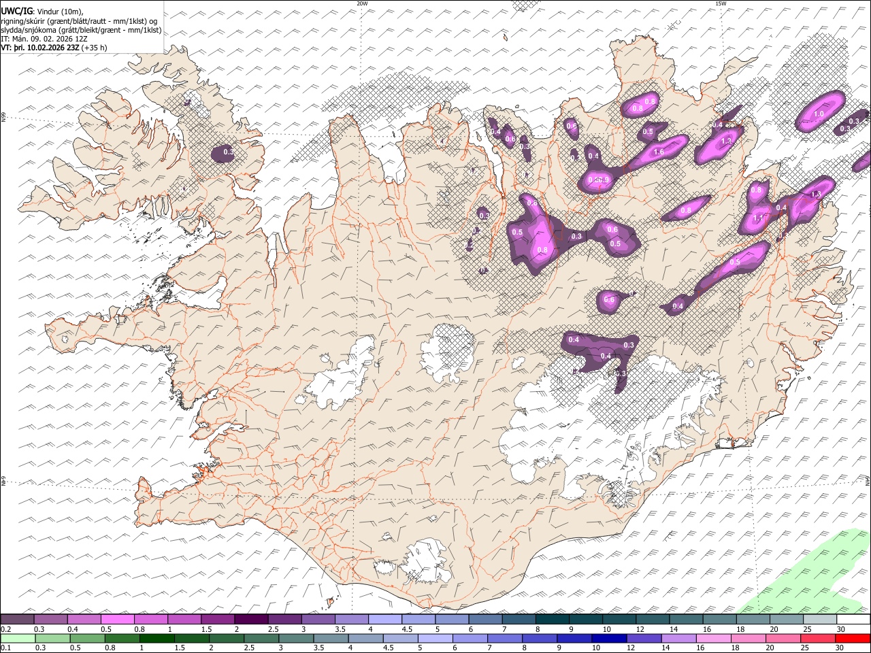Select the 7 blue swatch in lower row

coord(506,639)
